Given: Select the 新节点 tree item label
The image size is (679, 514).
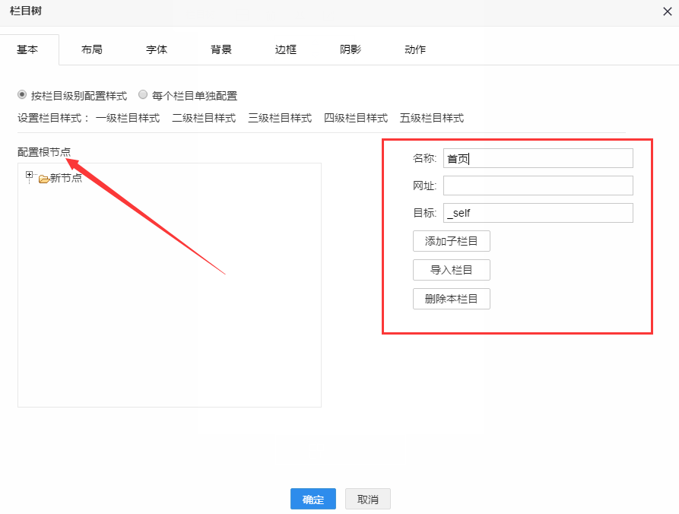Looking at the screenshot, I should pos(66,178).
